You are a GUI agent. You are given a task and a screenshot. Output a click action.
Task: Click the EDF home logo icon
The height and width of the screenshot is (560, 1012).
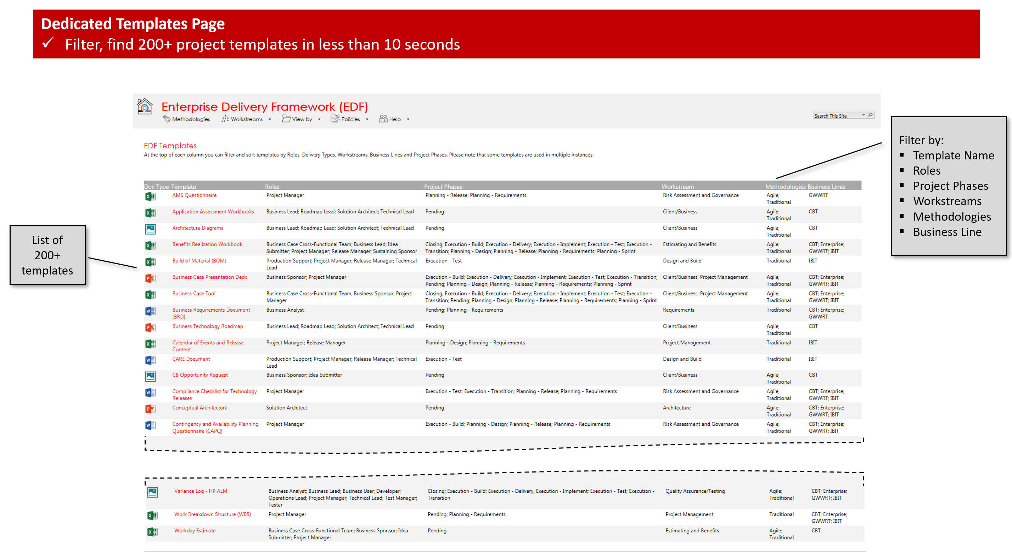[x=144, y=106]
